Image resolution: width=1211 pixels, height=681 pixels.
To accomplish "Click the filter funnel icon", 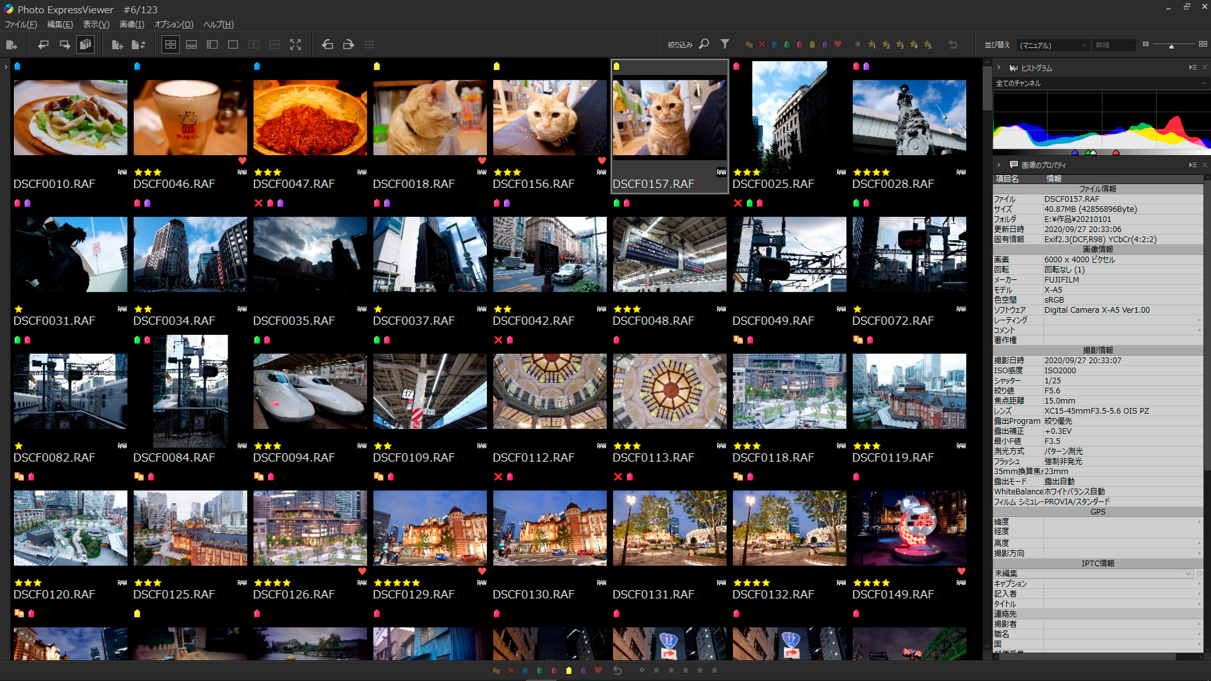I will (725, 44).
